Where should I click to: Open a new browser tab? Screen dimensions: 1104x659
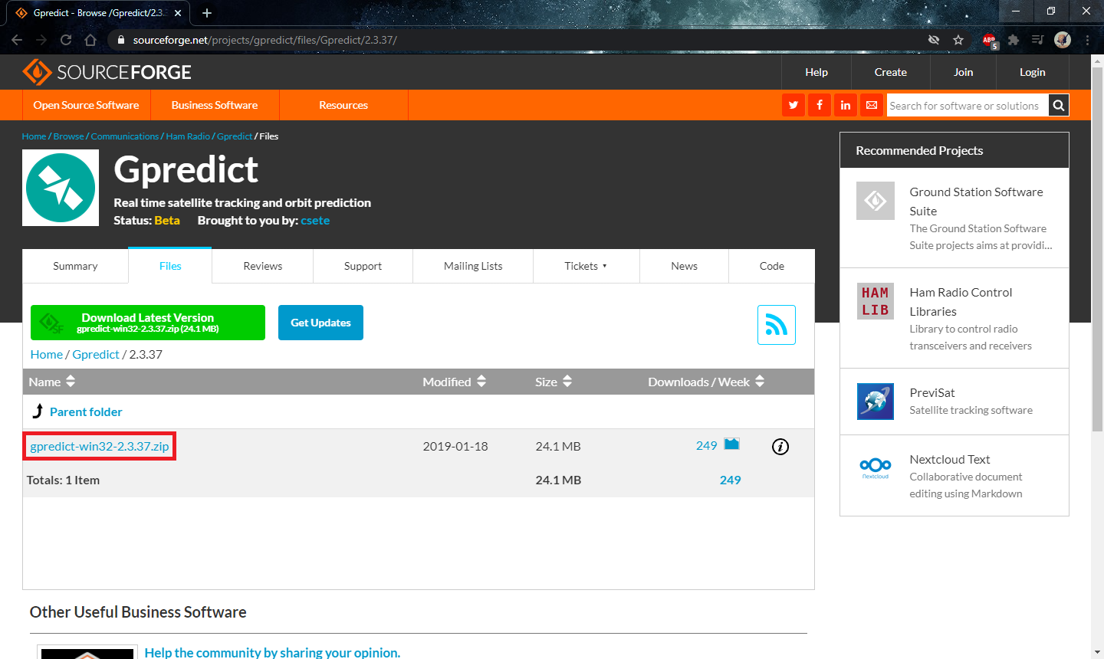(207, 13)
